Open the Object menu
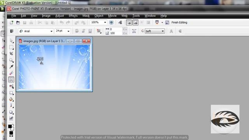The image size is (249, 140). [x=99, y=16]
